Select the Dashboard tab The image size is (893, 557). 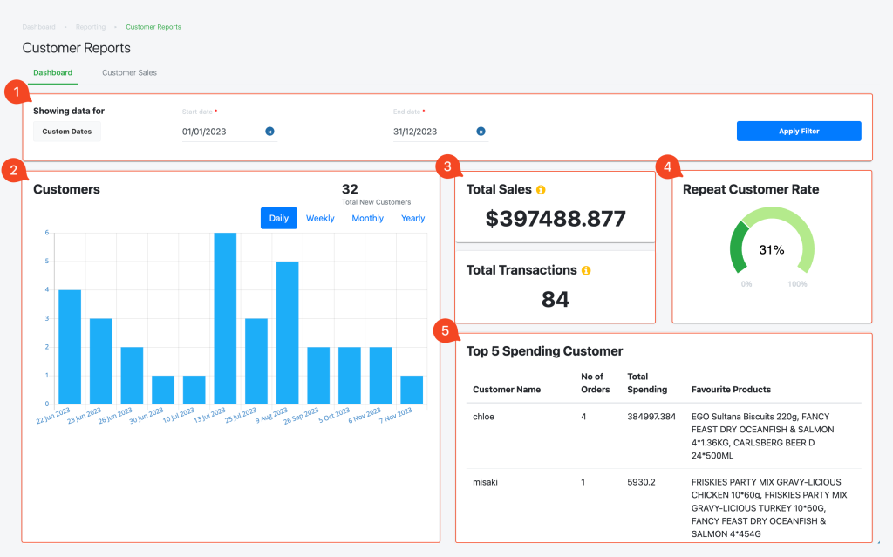52,72
